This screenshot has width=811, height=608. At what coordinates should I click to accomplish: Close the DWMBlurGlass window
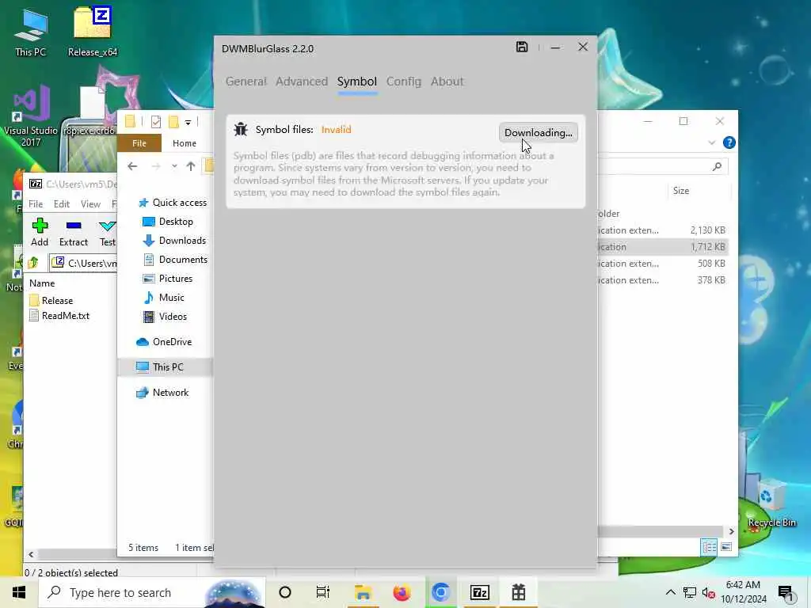point(583,47)
